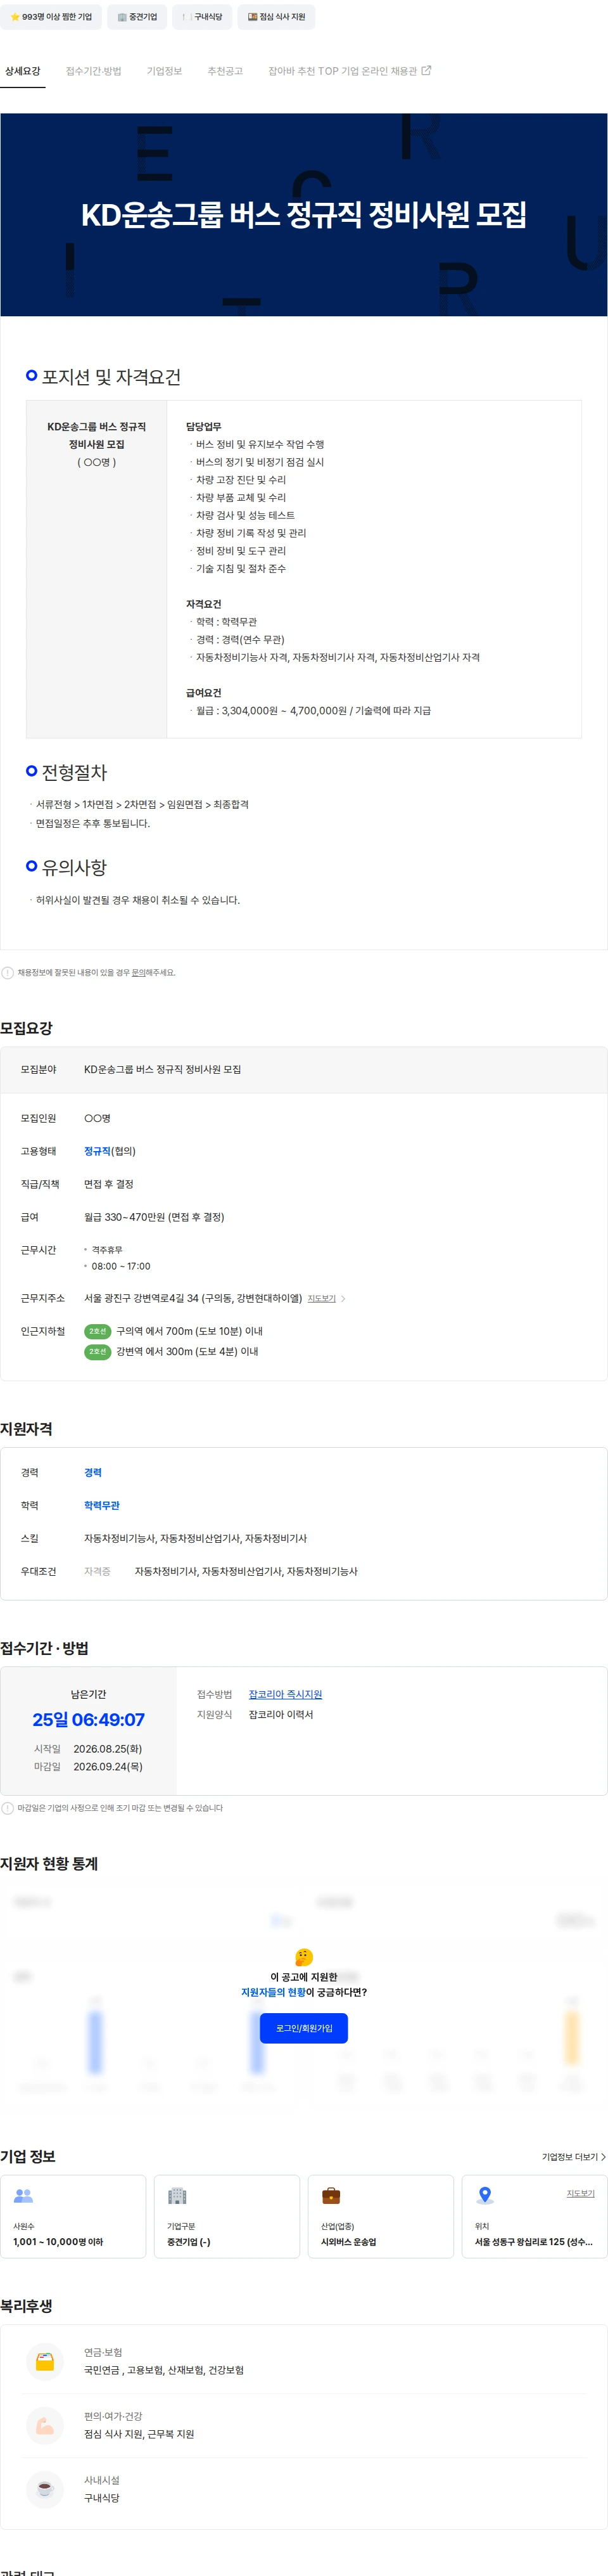Open 지도보기 link in 위치 card
608x2576 pixels.
tap(580, 2193)
